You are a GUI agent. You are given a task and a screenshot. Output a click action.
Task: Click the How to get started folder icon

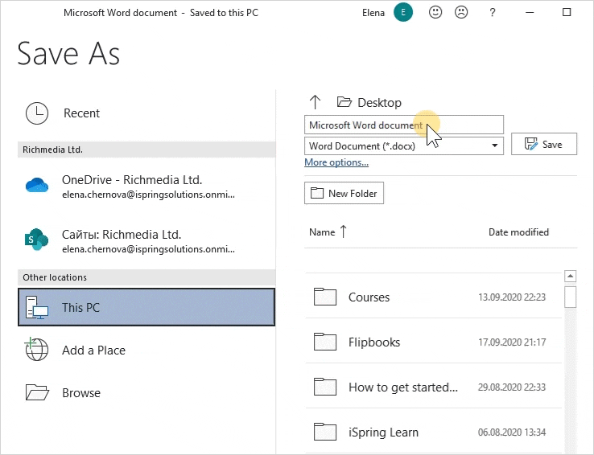(325, 387)
